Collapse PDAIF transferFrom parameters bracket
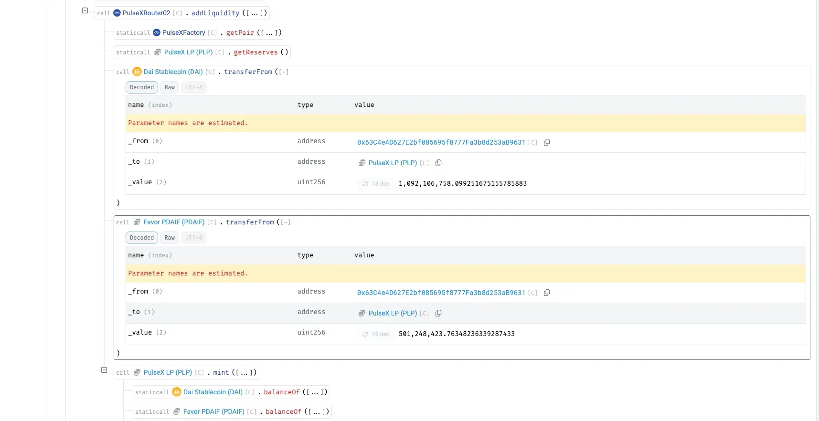The height and width of the screenshot is (421, 819). tap(286, 222)
